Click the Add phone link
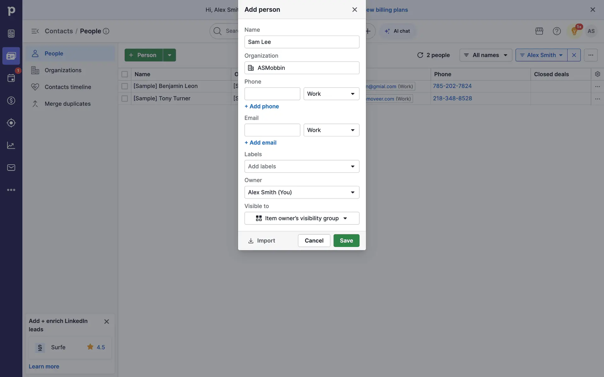 262,107
